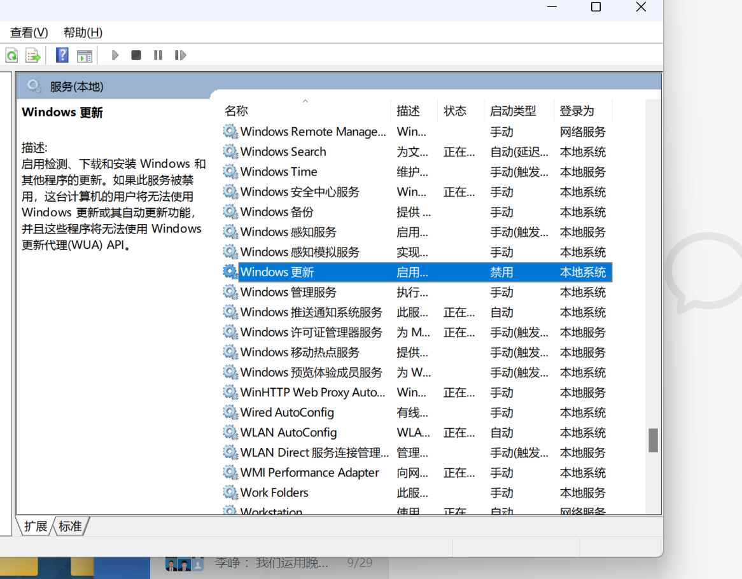This screenshot has height=579, width=742.
Task: Sort by the 描述 column header
Action: coord(414,111)
